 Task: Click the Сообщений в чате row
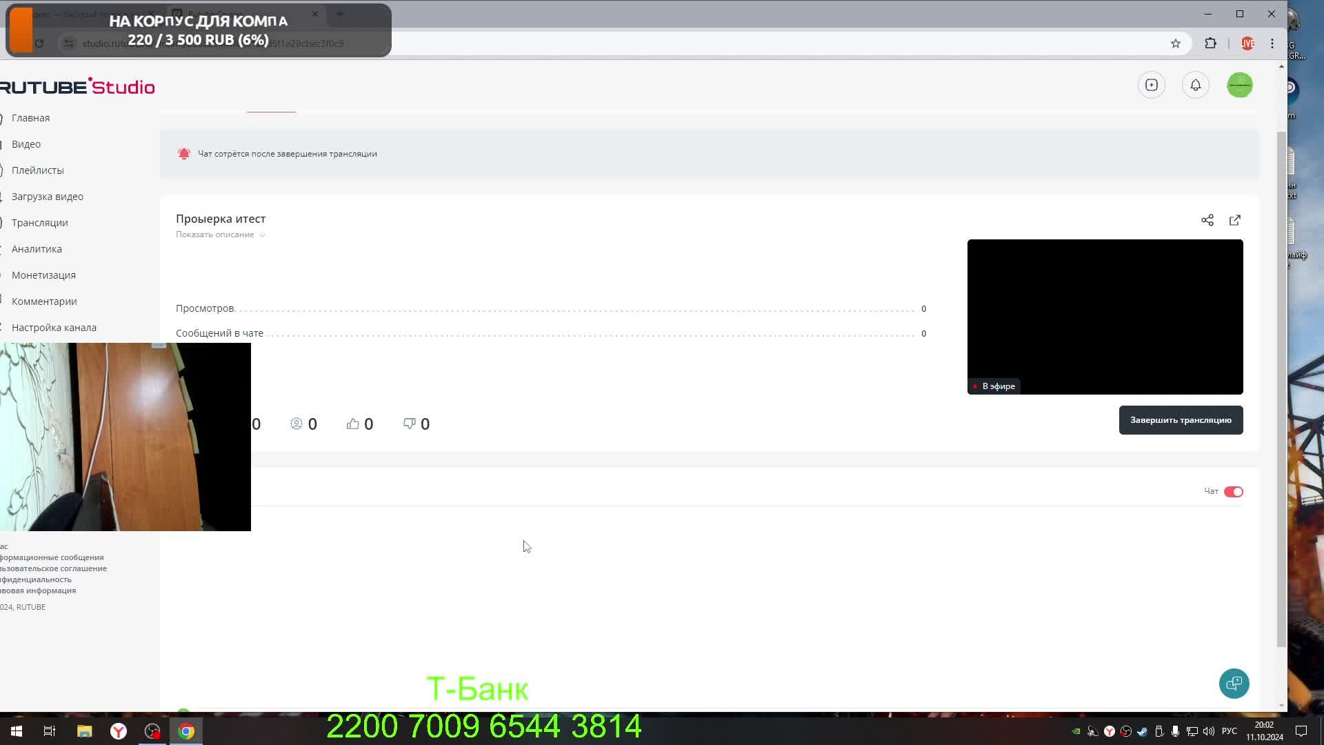(x=551, y=333)
